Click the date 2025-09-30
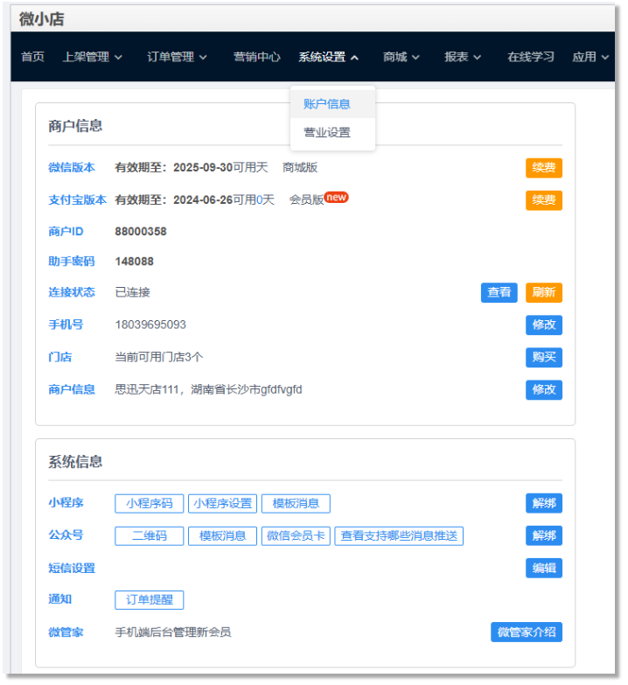Image resolution: width=628 pixels, height=685 pixels. [203, 168]
